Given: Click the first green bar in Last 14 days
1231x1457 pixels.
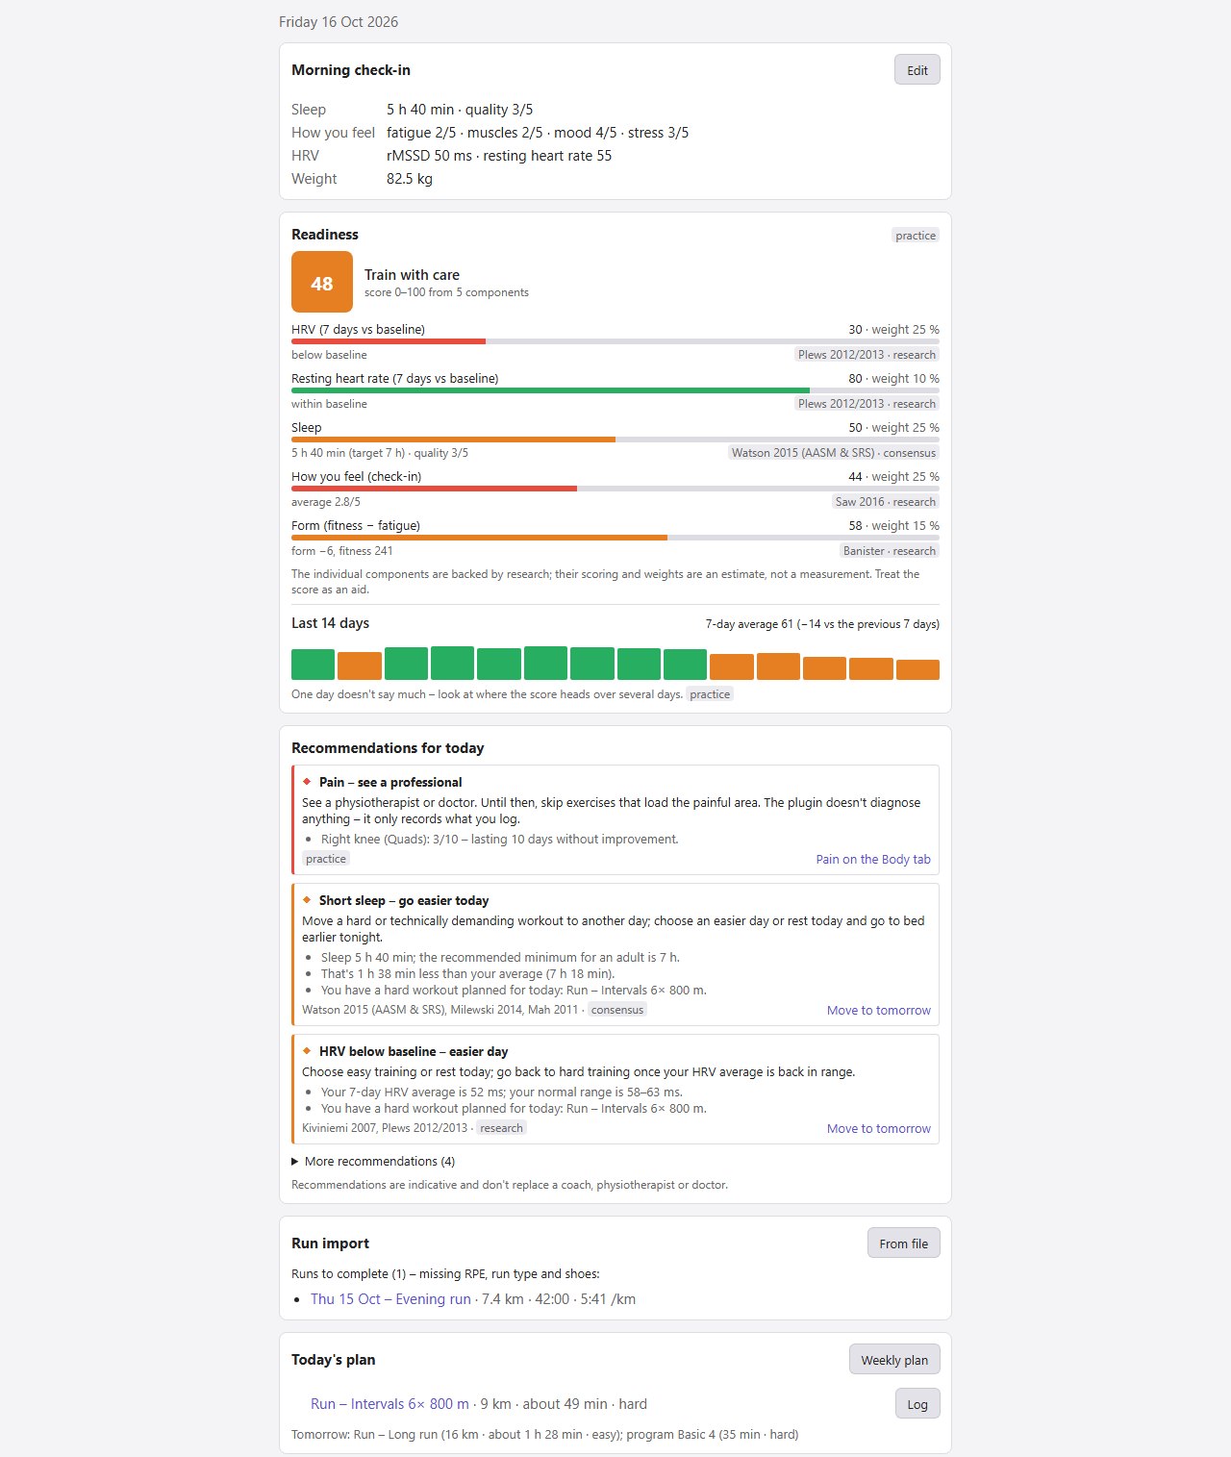Looking at the screenshot, I should click(x=313, y=665).
